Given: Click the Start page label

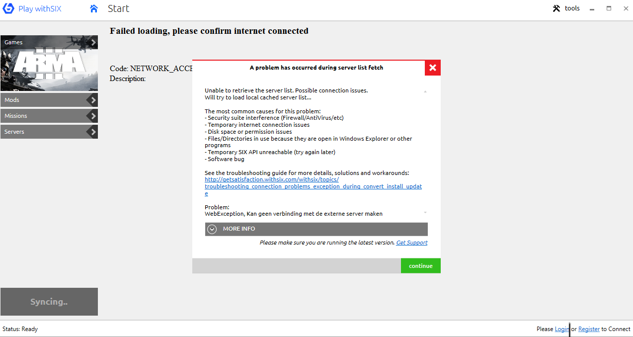Looking at the screenshot, I should [118, 8].
